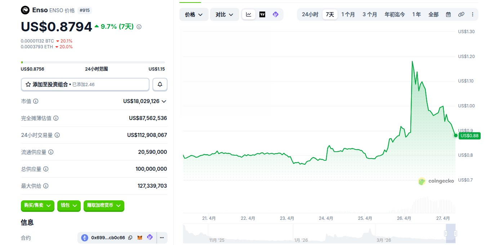Viewport: 490px width, 245px height.
Task: Expand the 购买/售卖 dropdown
Action: pos(37,205)
